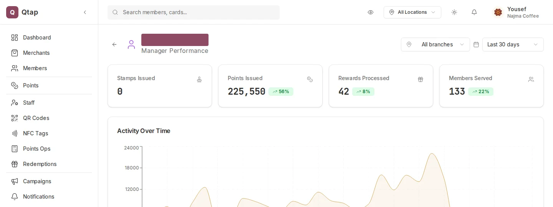Click the Manager Performance subtitle
553x207 pixels.
pos(175,51)
